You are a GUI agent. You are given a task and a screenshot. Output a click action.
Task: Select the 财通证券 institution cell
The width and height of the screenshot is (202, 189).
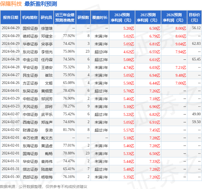[30, 130]
